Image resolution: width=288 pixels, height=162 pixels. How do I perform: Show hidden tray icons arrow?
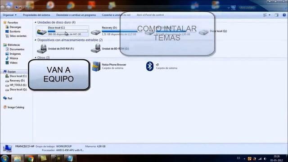click(244, 159)
